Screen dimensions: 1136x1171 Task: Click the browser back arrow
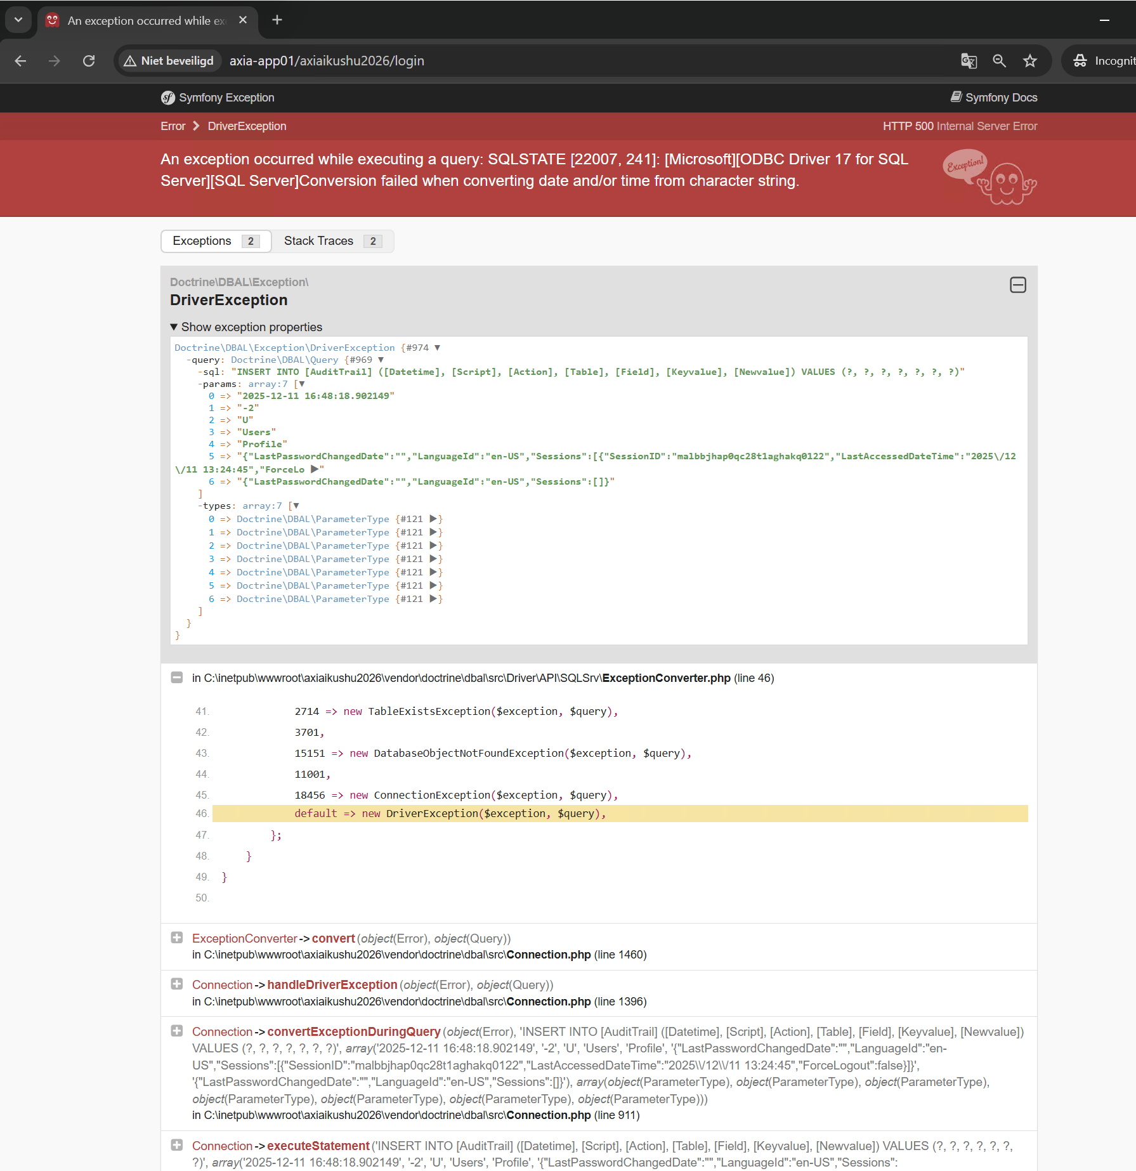(x=20, y=61)
